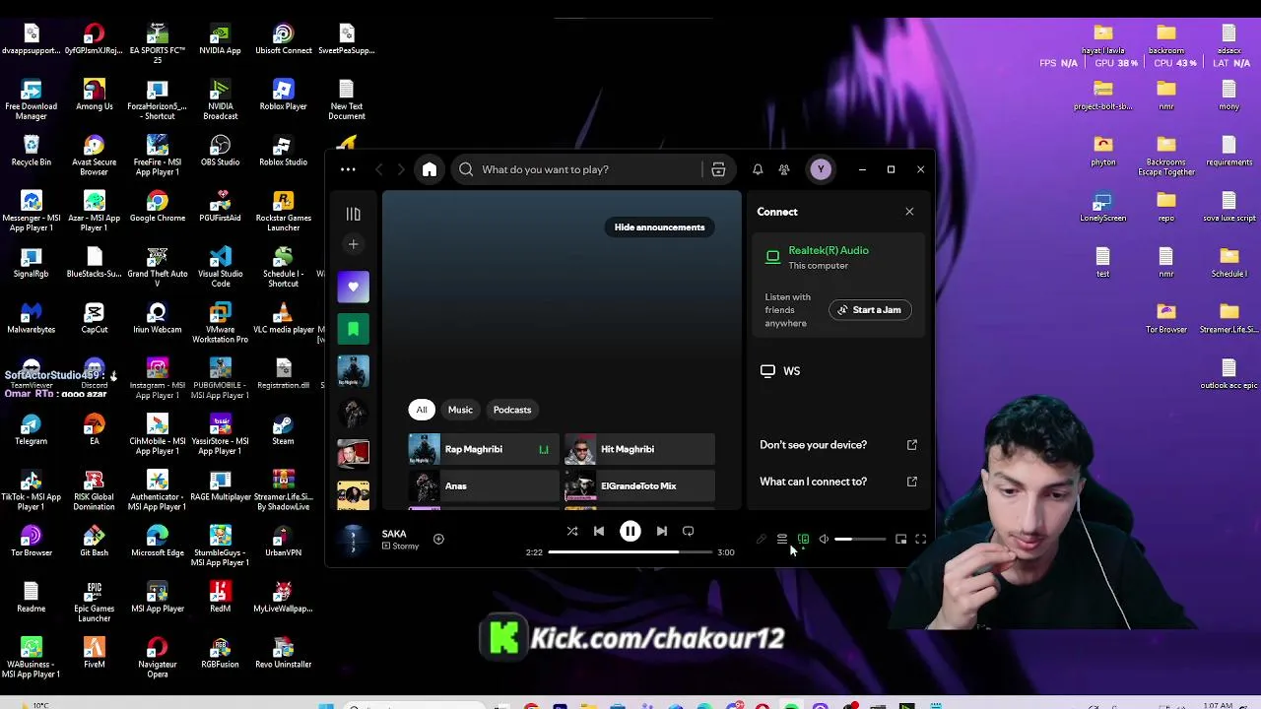Screen dimensions: 1261x709
Task: Add SAKA to Liked Songs with plus icon
Action: point(438,539)
